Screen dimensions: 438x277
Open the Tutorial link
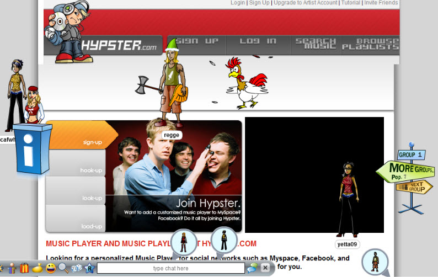(x=351, y=3)
